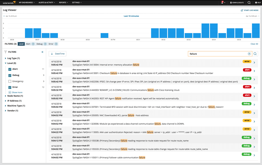Image resolution: width=262 pixels, height=165 pixels.
Task: Go to the next time range arrow
Action: (x=259, y=16)
